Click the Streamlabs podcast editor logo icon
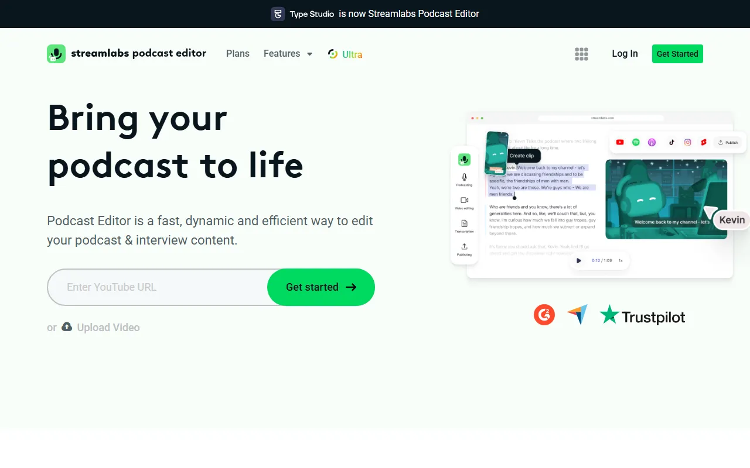The image size is (750, 468). tap(56, 54)
